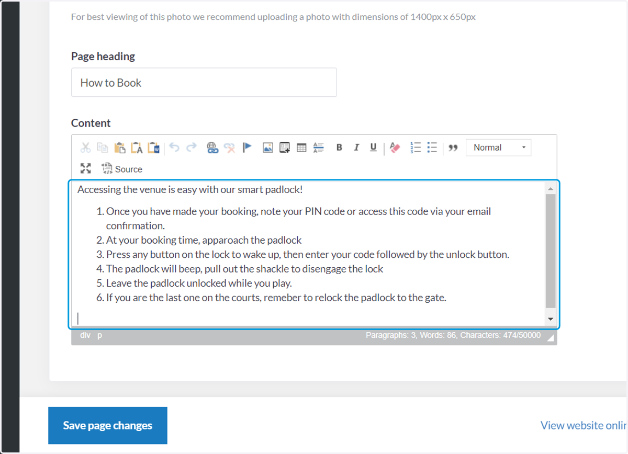Screen dimensions: 628x454
Task: Click list item 'Once you have made your booking'
Action: tap(298, 218)
